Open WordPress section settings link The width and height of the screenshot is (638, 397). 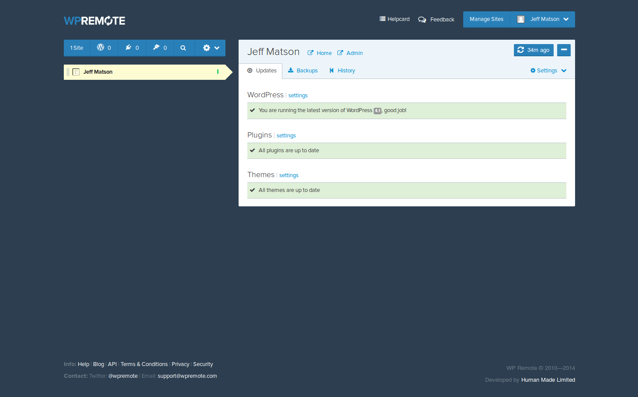(x=298, y=96)
